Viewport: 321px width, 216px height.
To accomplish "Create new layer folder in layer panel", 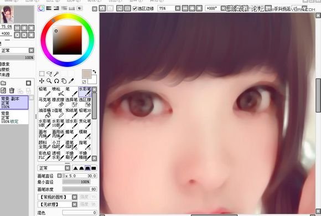I will pyautogui.click(x=3, y=83).
